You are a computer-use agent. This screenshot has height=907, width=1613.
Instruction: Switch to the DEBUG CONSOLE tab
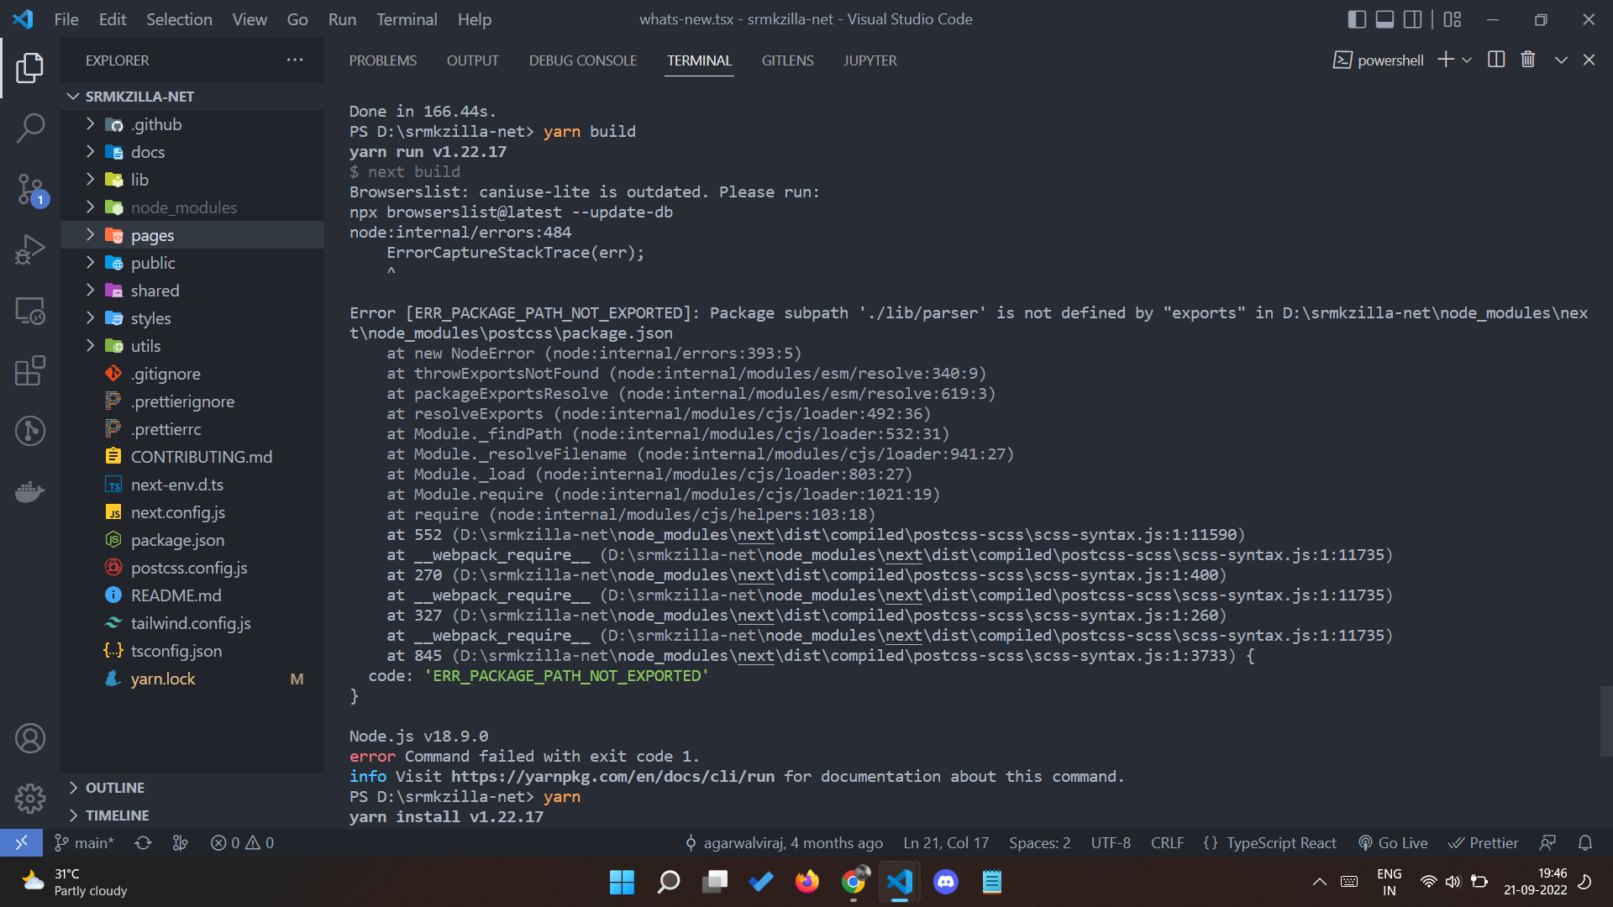582,60
